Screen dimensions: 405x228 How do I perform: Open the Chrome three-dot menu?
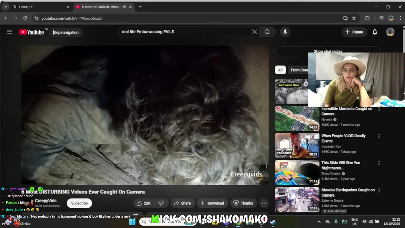(400, 18)
